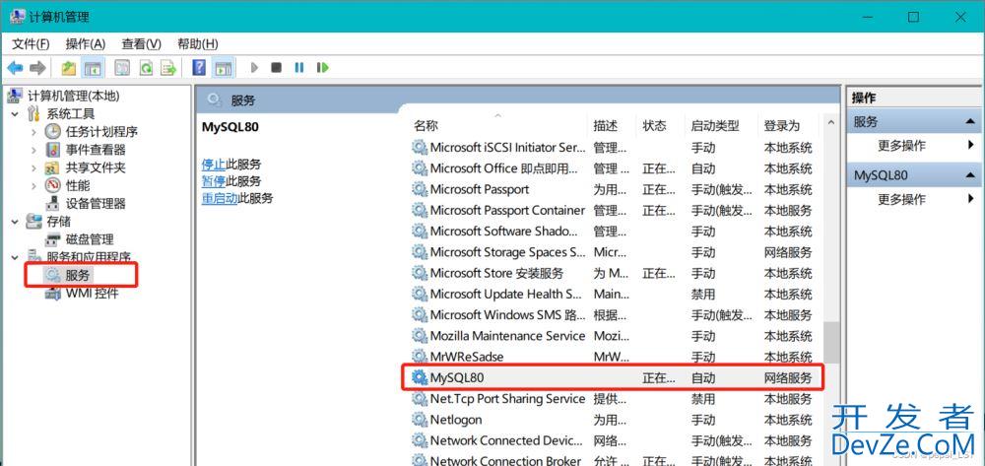Select WMI 控件 in the tree
The height and width of the screenshot is (466, 985).
[x=93, y=293]
